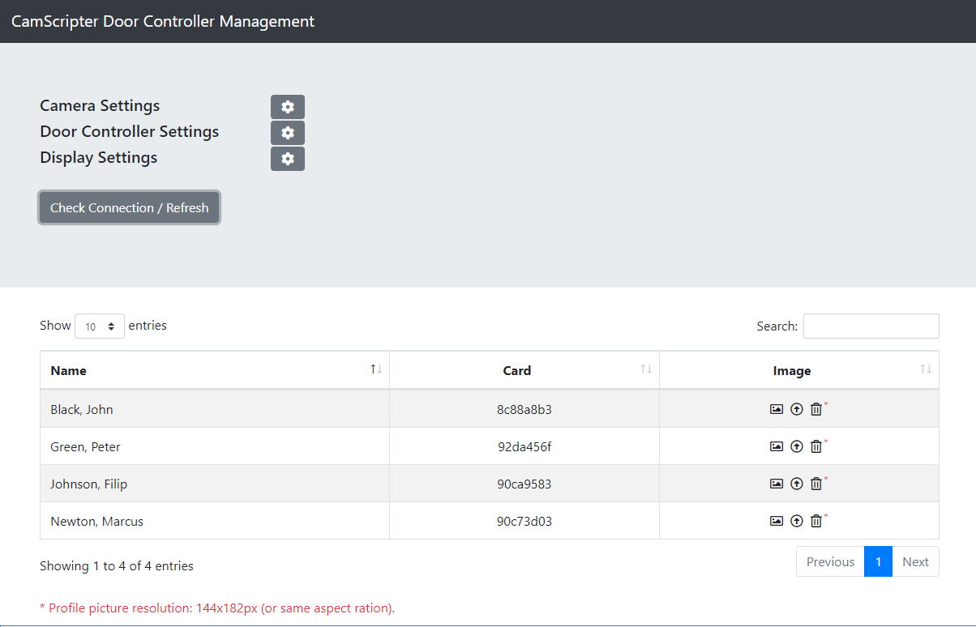Open Door Controller Settings gear icon
976x627 pixels.
point(287,133)
